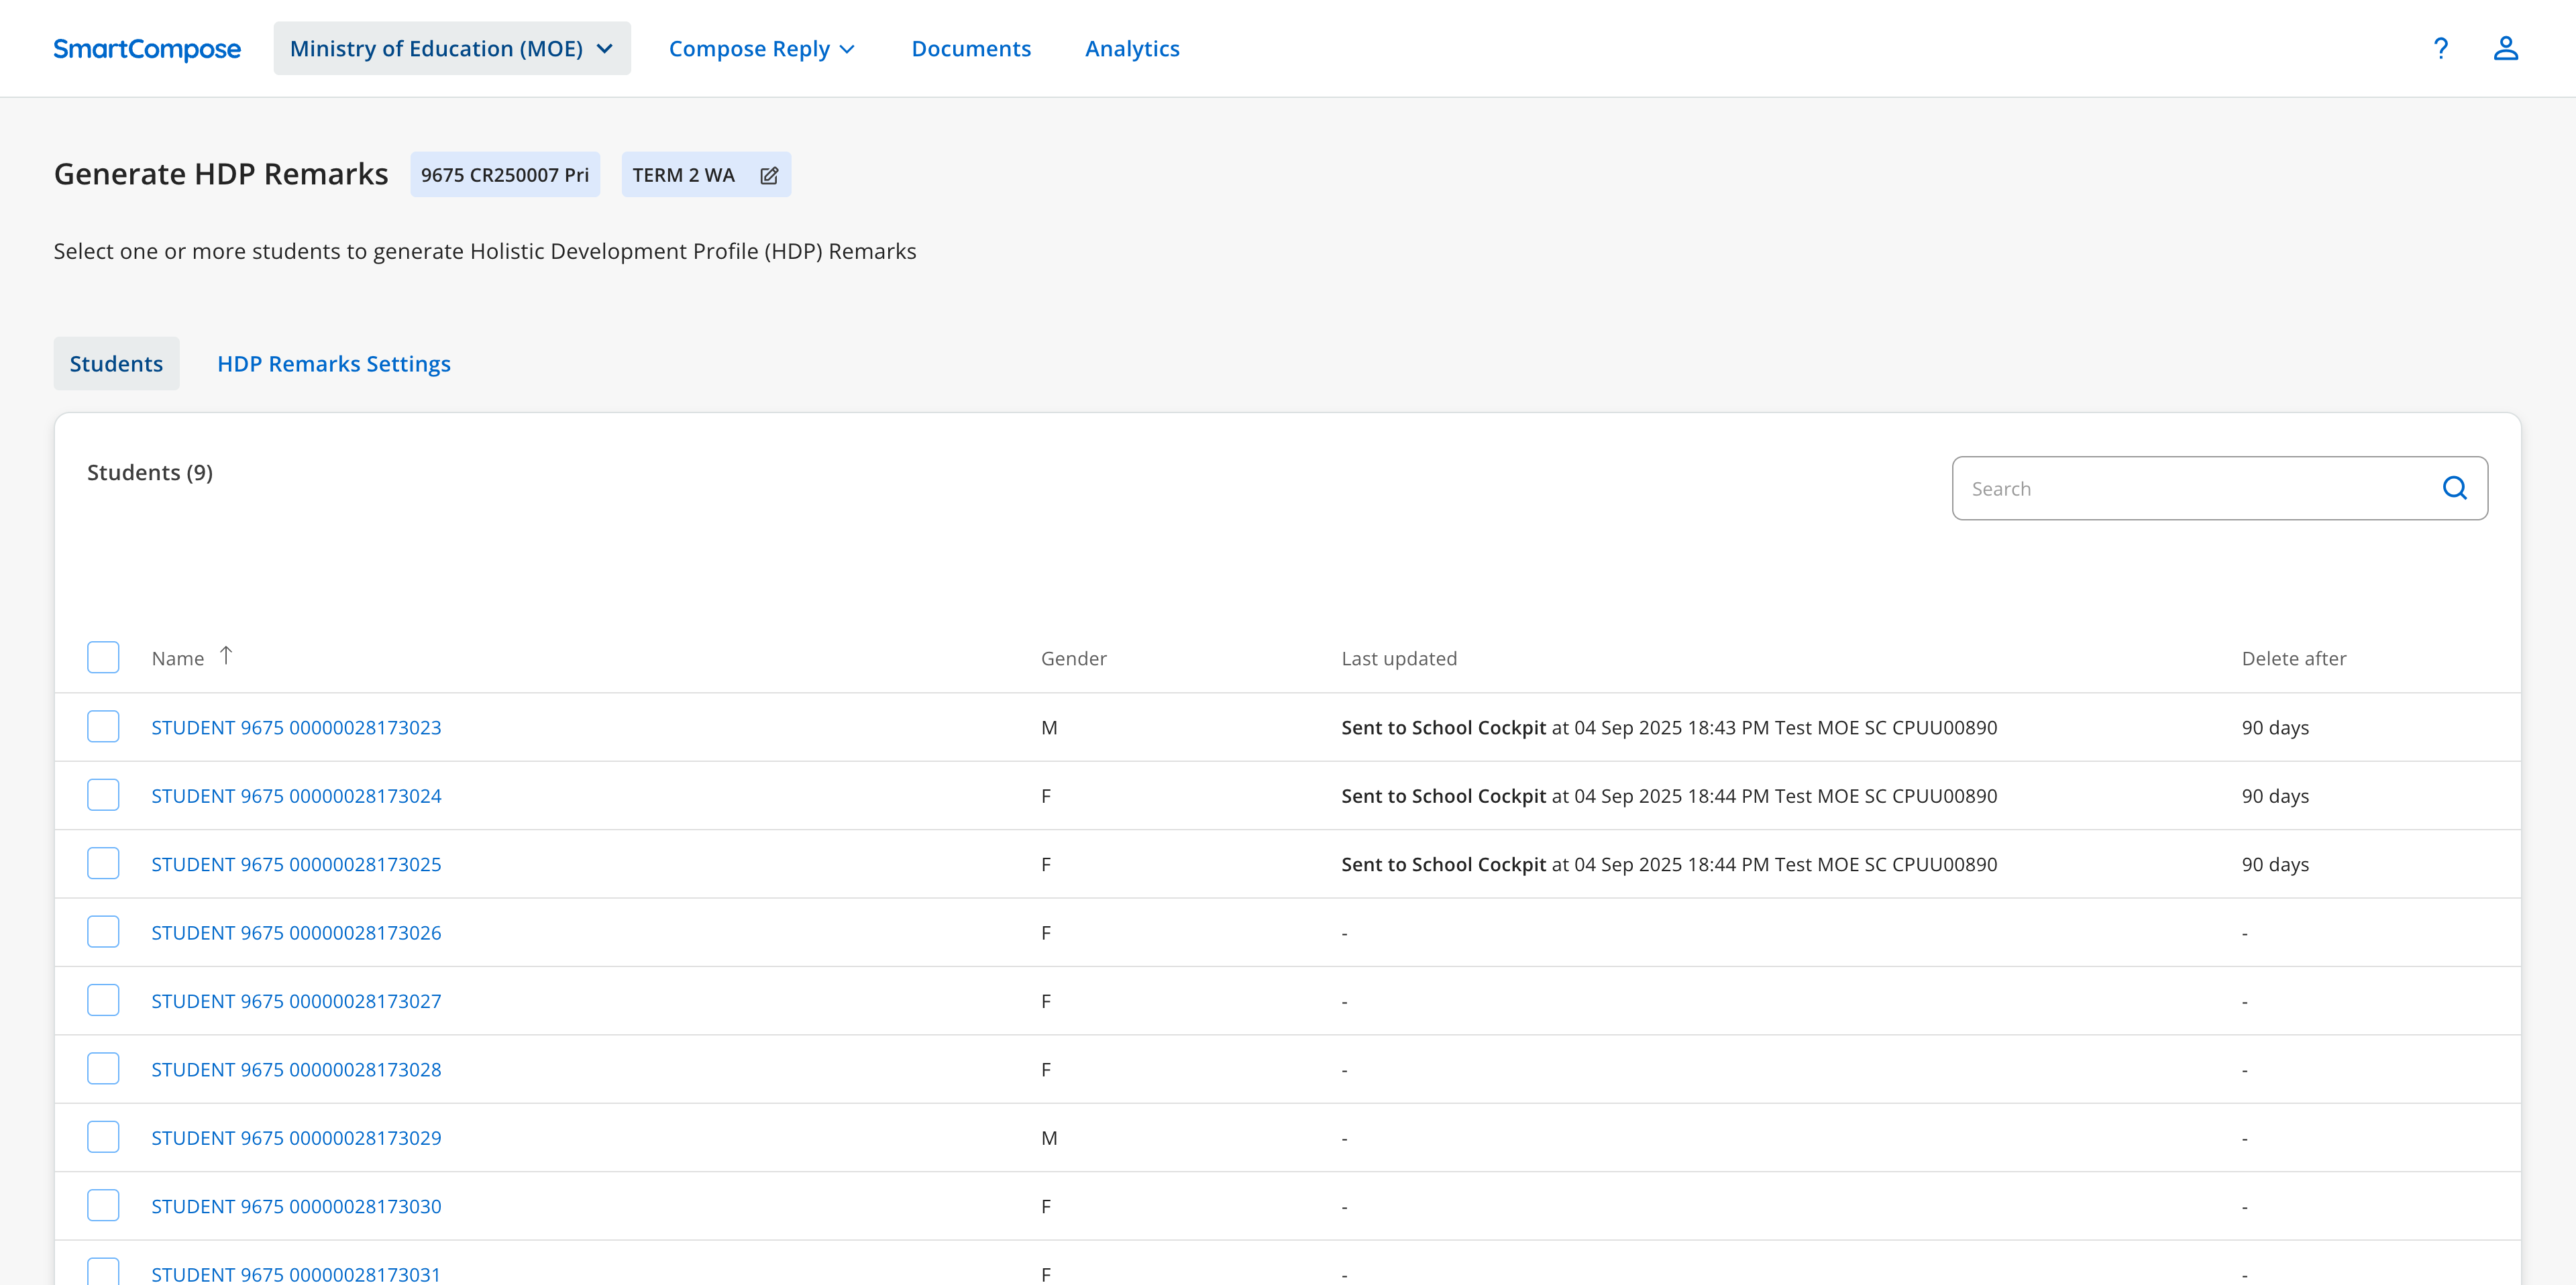Screen dimensions: 2576x1285
Task: Click the help question mark icon
Action: pos(2440,48)
